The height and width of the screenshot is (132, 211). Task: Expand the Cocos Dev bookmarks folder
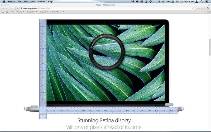tap(32, 12)
